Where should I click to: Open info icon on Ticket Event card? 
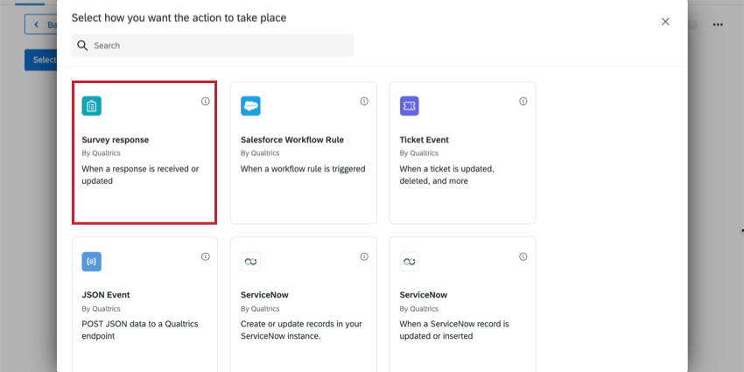[x=523, y=101]
